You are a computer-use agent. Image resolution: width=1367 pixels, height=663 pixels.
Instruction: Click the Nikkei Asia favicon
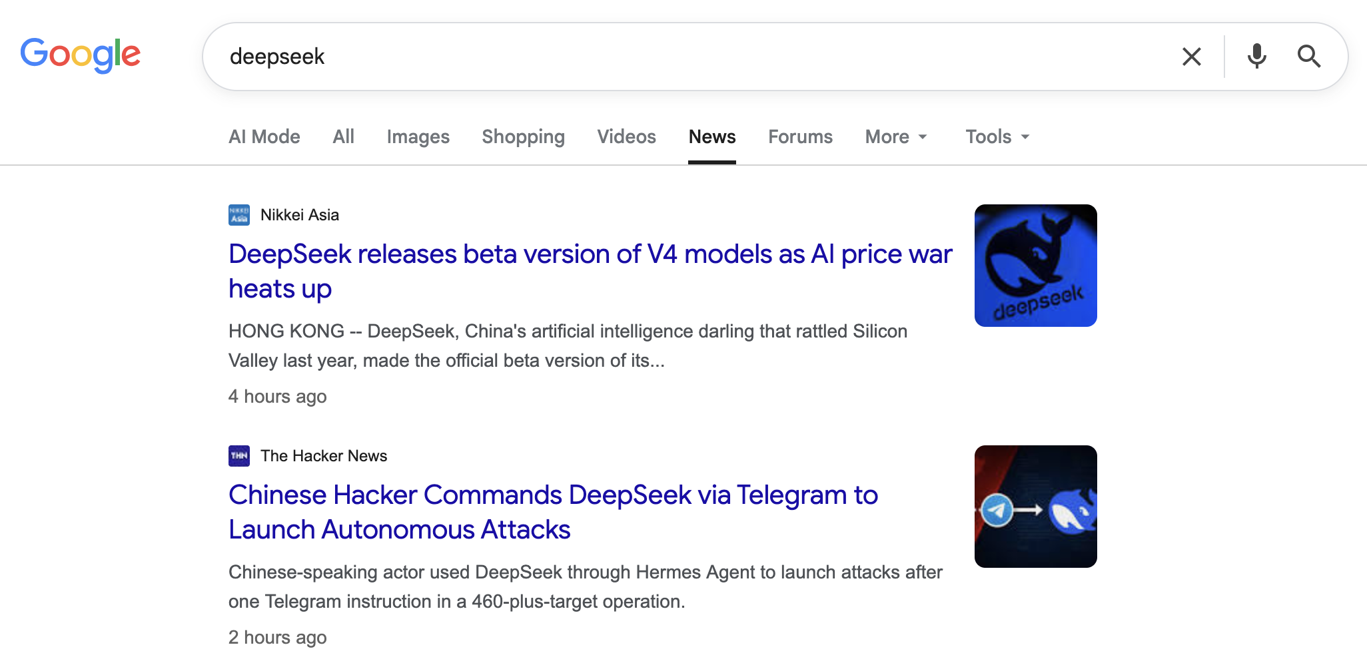239,215
